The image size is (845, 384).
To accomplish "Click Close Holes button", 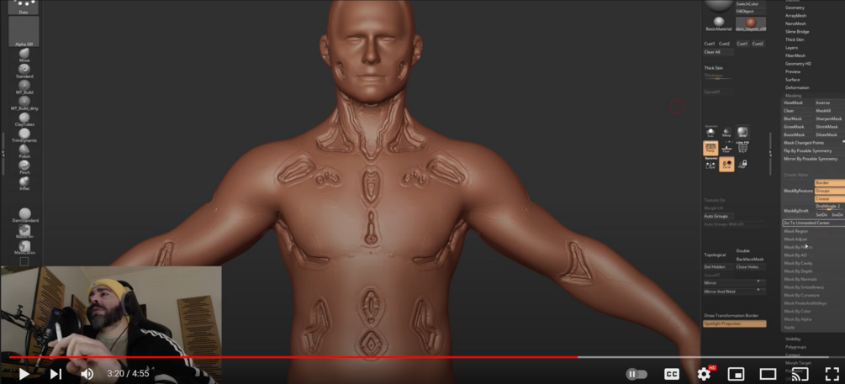I will pyautogui.click(x=751, y=266).
